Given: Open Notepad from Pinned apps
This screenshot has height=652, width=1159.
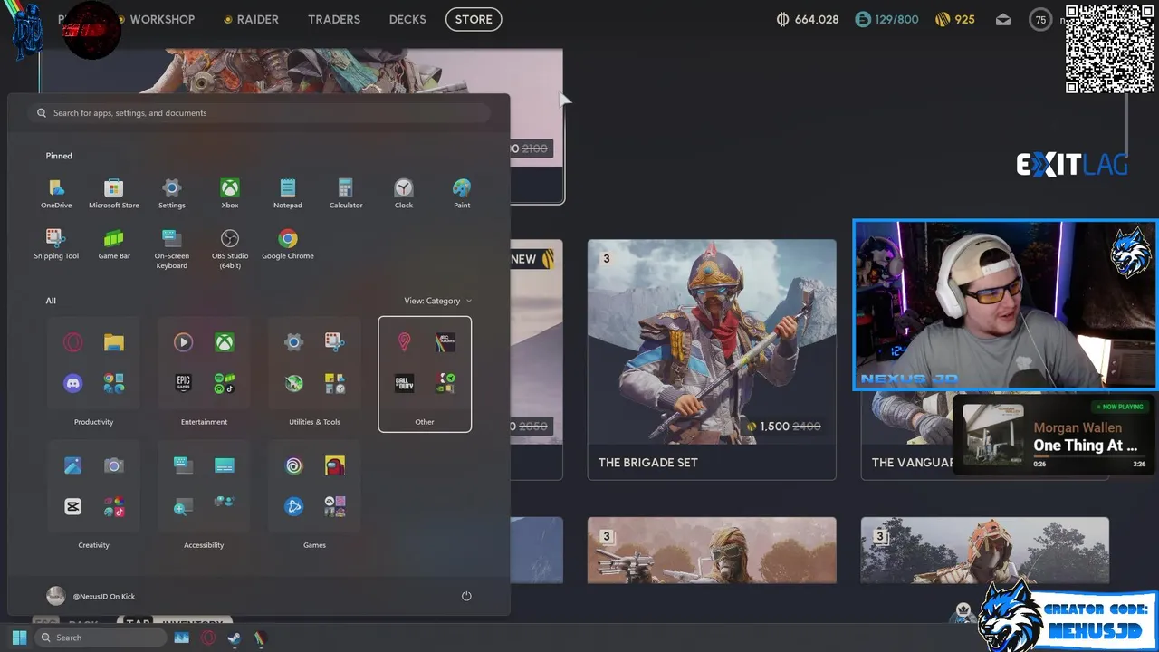Looking at the screenshot, I should pos(288,193).
